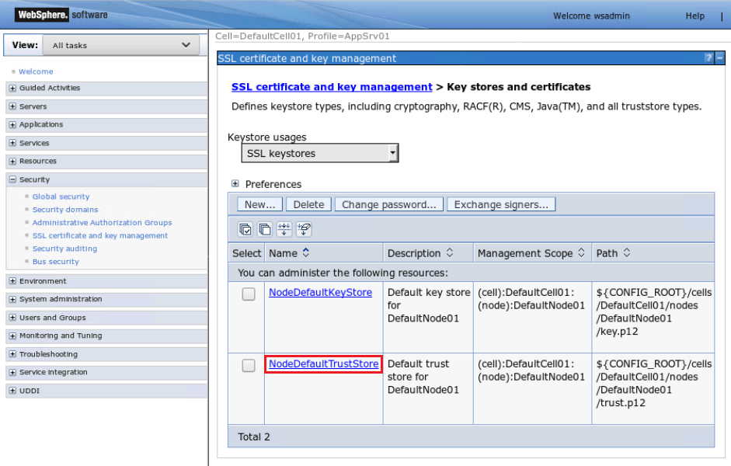This screenshot has height=466, width=731.
Task: Minimize the SSL certificate panel icon
Action: pyautogui.click(x=720, y=57)
